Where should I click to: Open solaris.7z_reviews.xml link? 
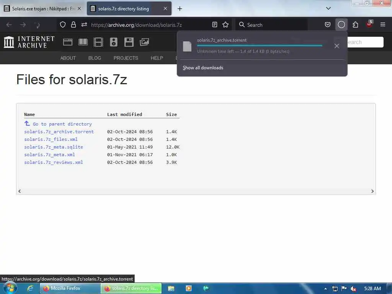[54, 162]
